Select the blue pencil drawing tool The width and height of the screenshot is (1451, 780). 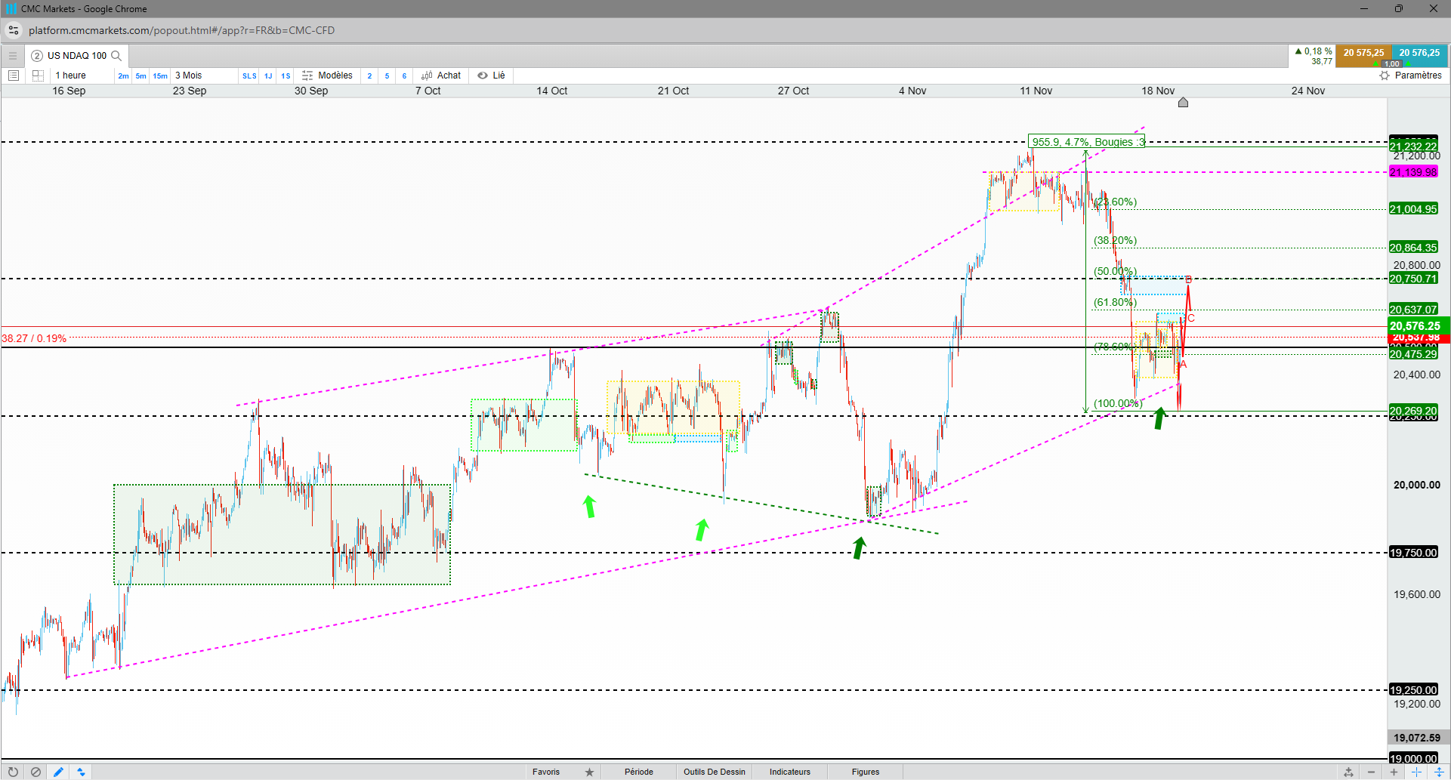[x=58, y=772]
